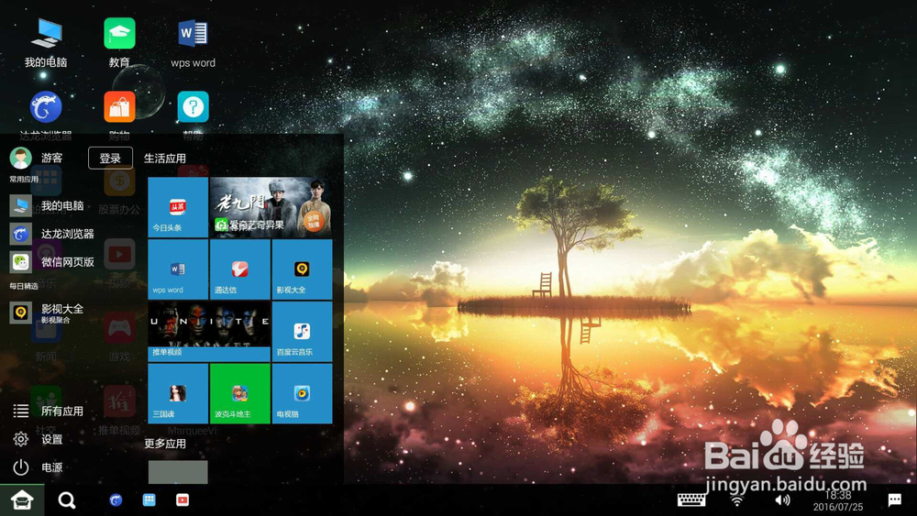The height and width of the screenshot is (516, 917).
Task: Open 达龙浏览器 in the start menu list
Action: [52, 234]
